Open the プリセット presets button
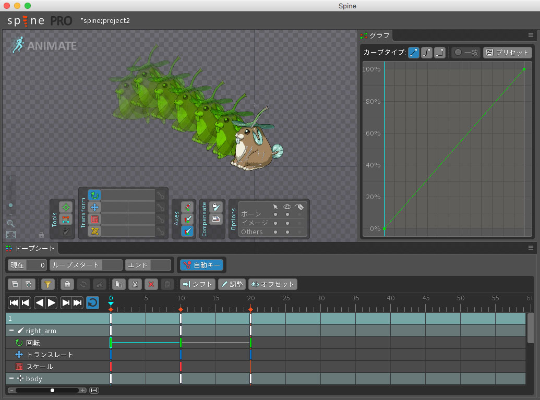The width and height of the screenshot is (540, 400). tap(508, 53)
